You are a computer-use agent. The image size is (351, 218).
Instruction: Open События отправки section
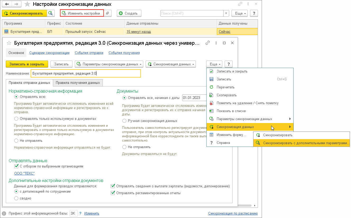point(89,53)
